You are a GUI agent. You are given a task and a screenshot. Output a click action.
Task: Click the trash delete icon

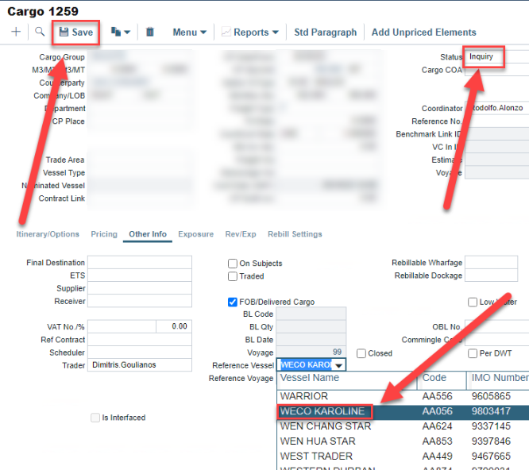[150, 33]
